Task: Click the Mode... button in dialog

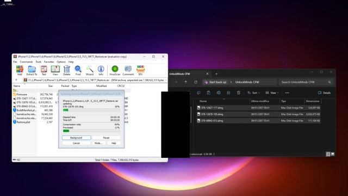Action: click(x=98, y=143)
